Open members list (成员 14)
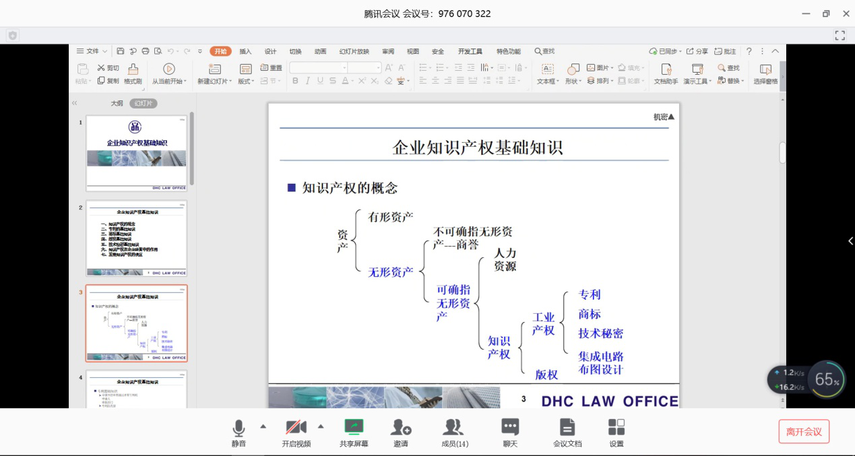This screenshot has height=456, width=855. point(454,432)
